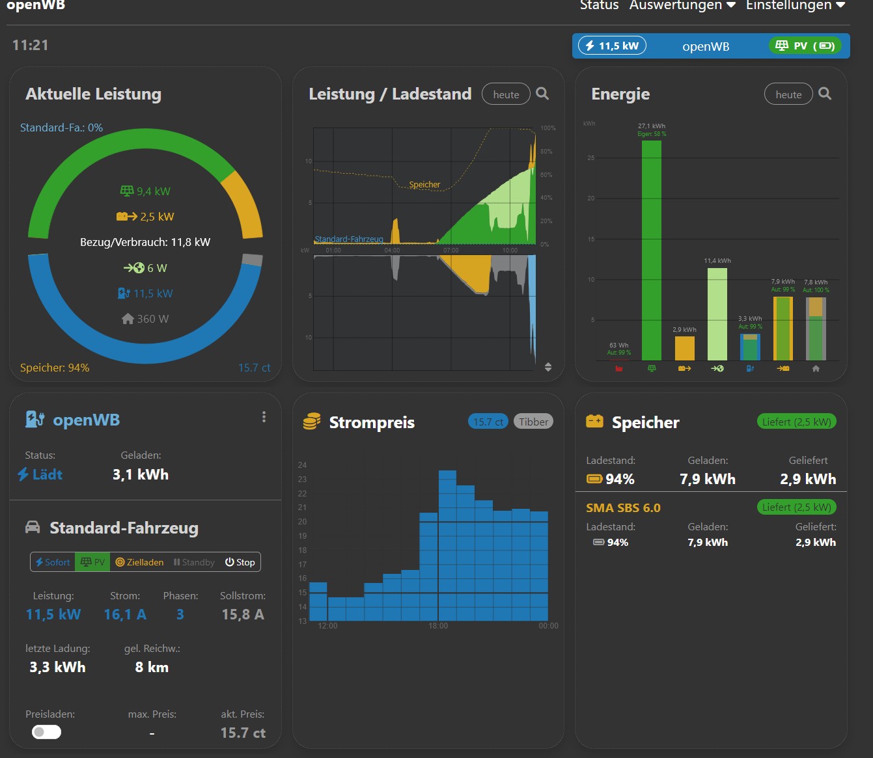
Task: Click the up/down arrows under the power graph
Action: coord(548,367)
